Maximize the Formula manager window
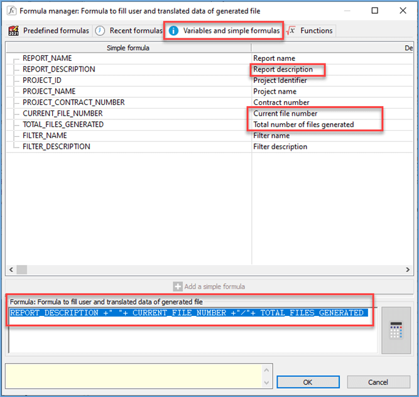Image resolution: width=419 pixels, height=397 pixels. tap(375, 11)
